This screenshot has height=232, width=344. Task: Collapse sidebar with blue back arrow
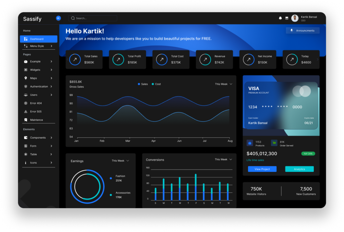(58, 18)
